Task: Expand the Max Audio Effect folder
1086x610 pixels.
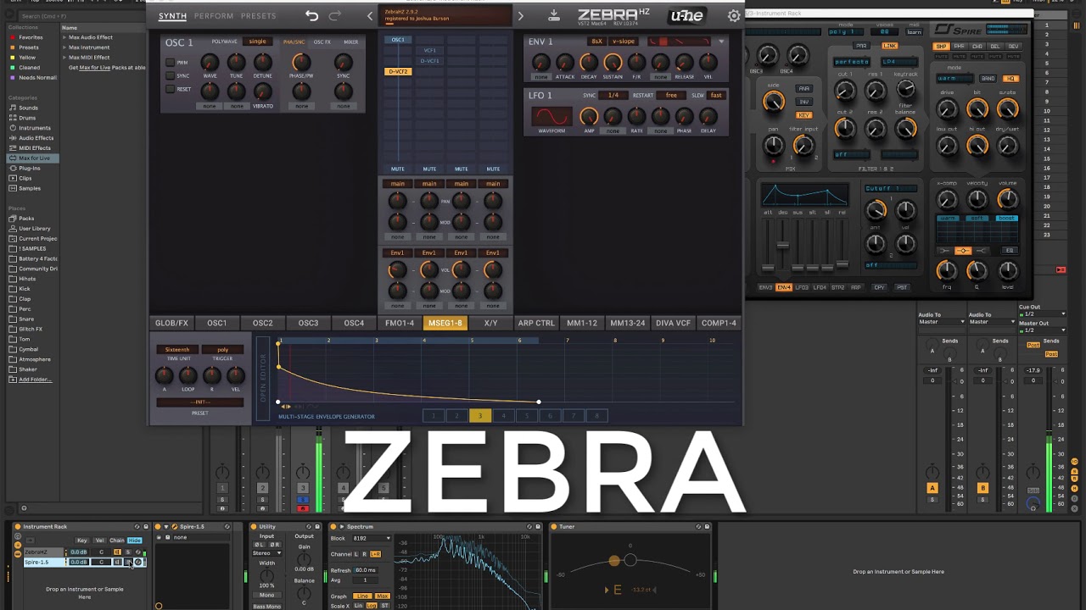Action: tap(64, 37)
